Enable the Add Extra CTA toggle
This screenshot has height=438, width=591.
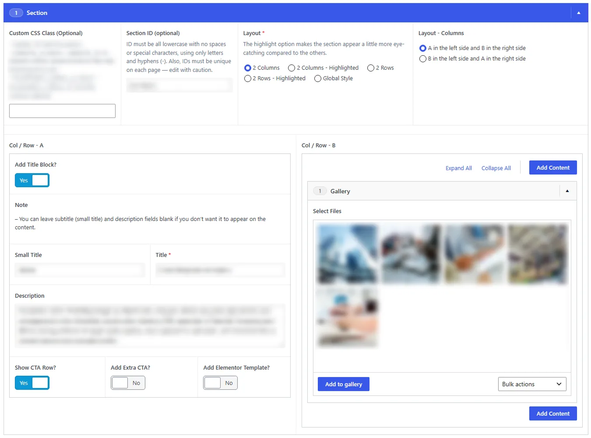pyautogui.click(x=128, y=383)
